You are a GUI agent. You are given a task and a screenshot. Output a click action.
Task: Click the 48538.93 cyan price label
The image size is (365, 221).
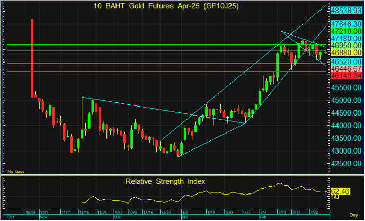coord(346,11)
